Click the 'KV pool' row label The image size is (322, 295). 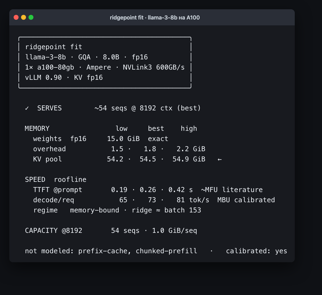[47, 159]
